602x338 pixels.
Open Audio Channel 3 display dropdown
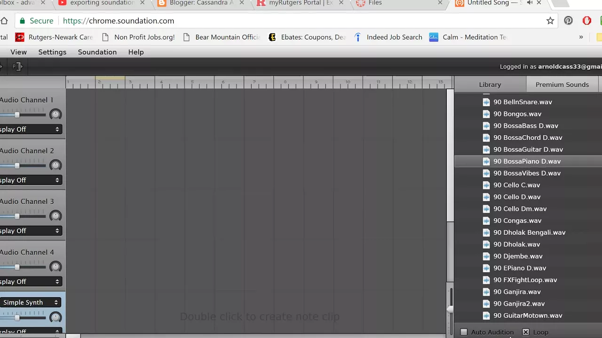[31, 230]
